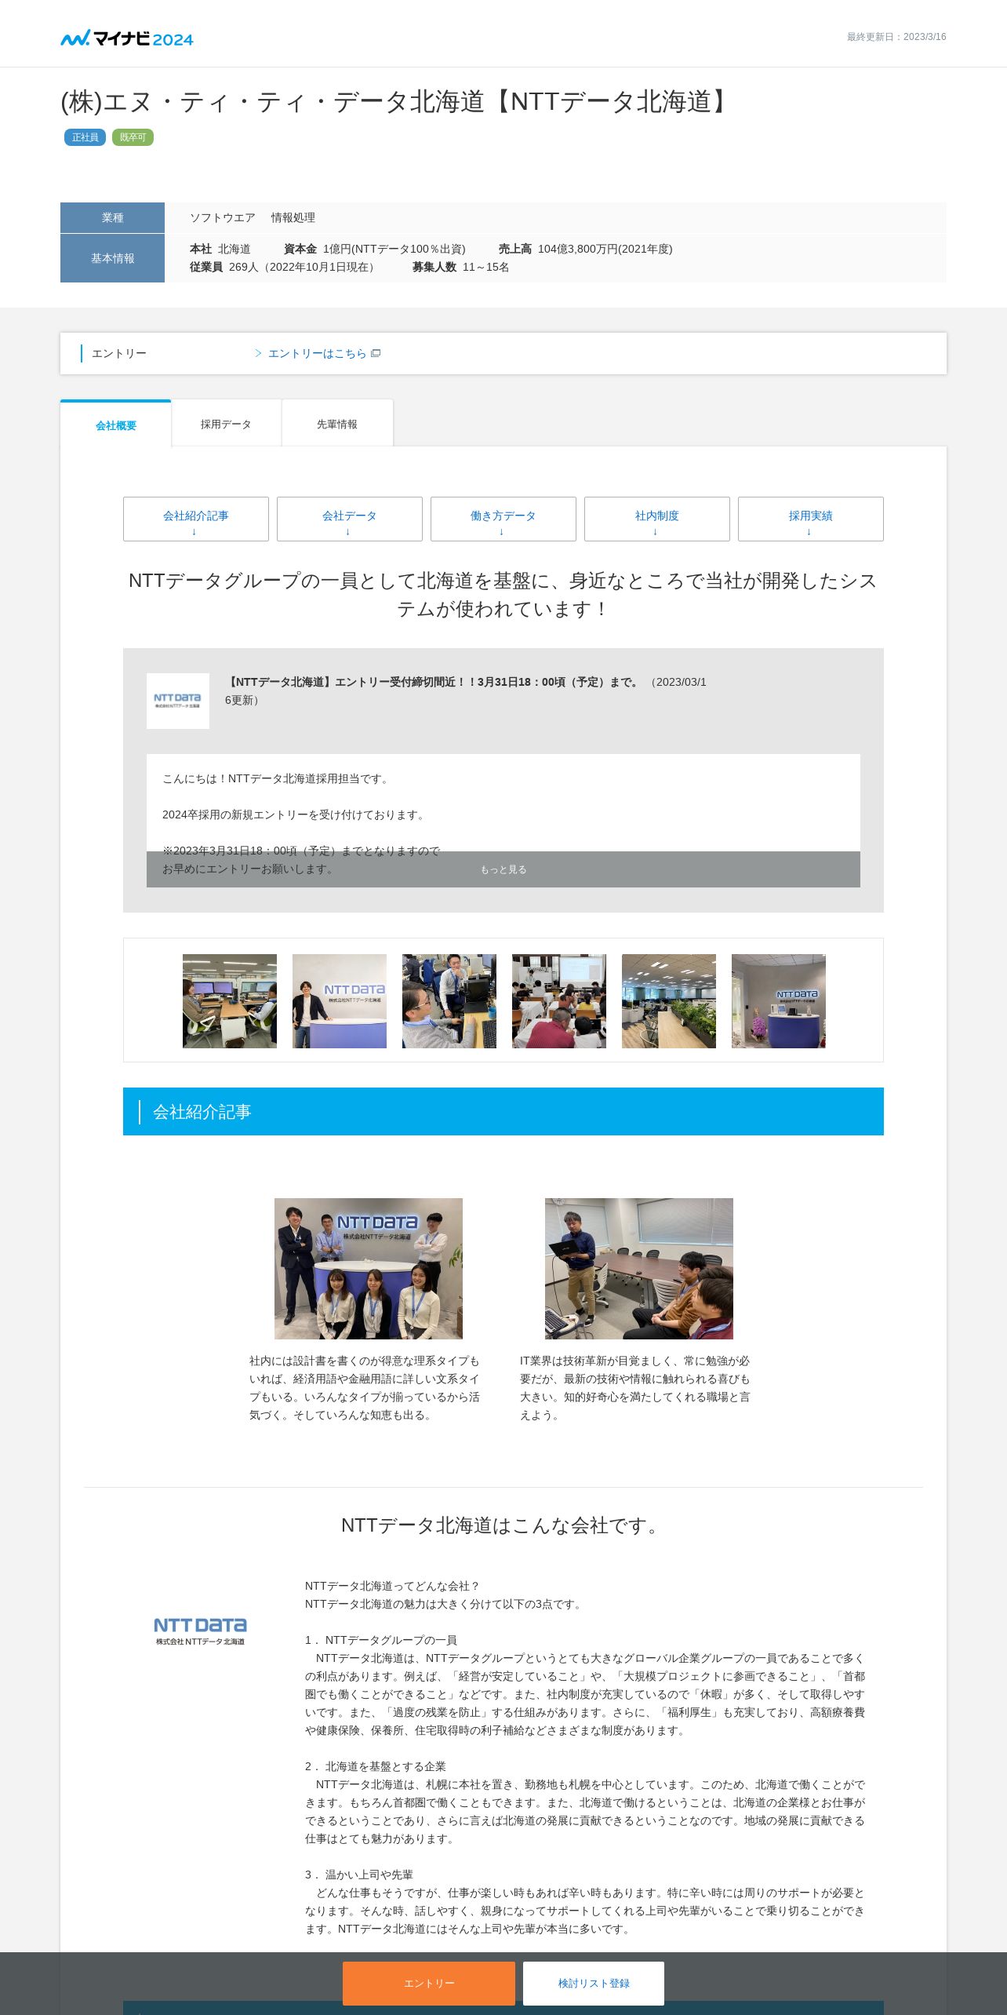Click ソフトウエア industry text
1007x2015 pixels.
[223, 217]
